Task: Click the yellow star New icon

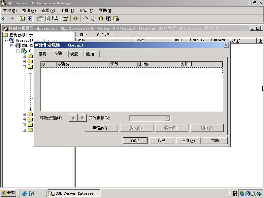Action: (x=75, y=18)
